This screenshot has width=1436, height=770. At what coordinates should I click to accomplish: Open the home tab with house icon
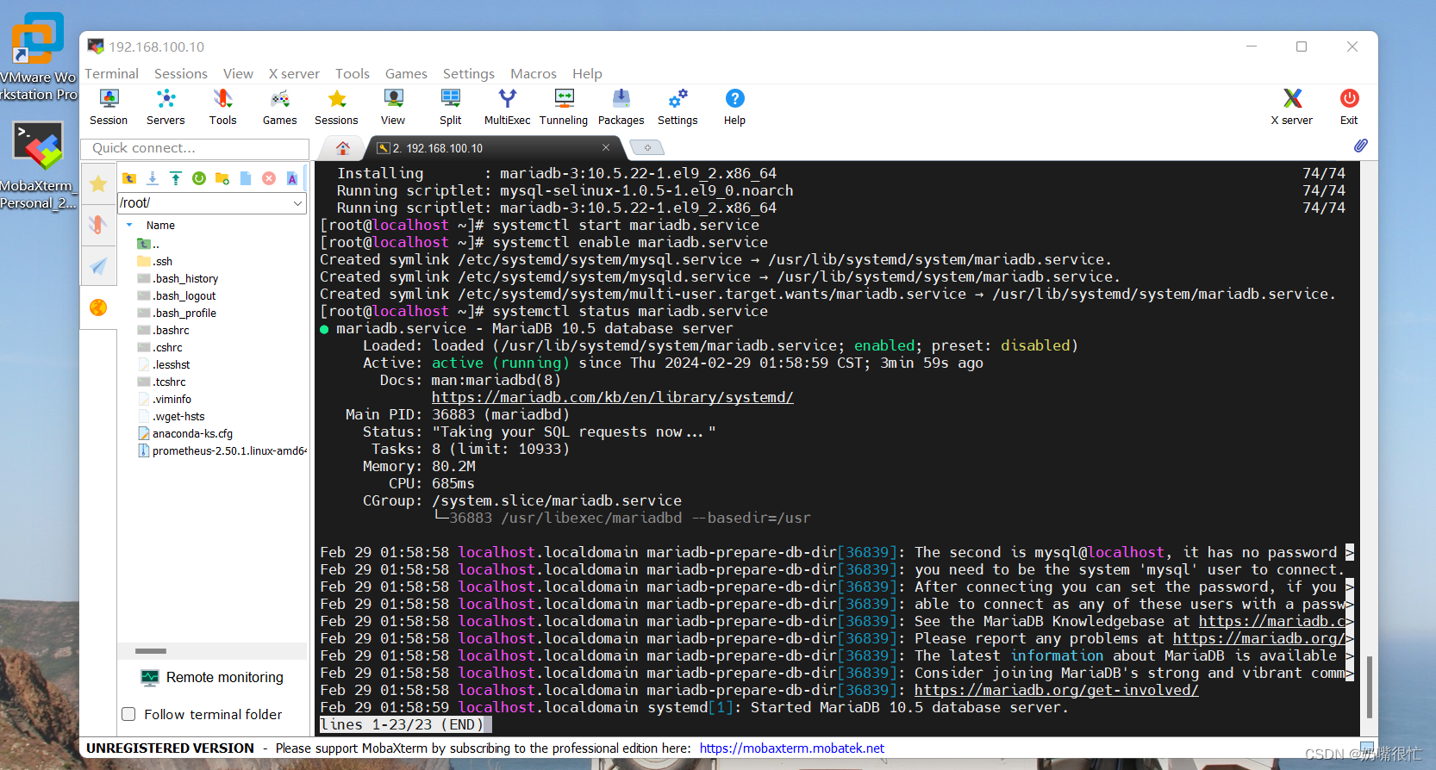pyautogui.click(x=342, y=148)
